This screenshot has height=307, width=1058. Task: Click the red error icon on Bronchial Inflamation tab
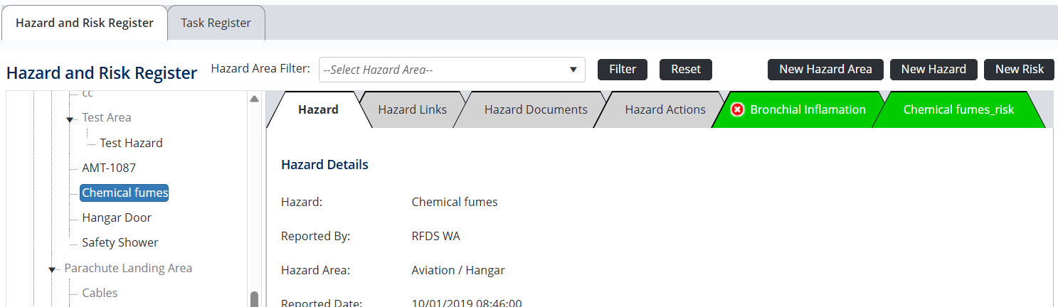[737, 109]
